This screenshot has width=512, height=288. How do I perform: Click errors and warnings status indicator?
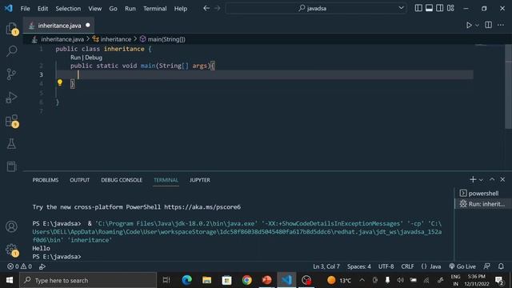point(19,266)
